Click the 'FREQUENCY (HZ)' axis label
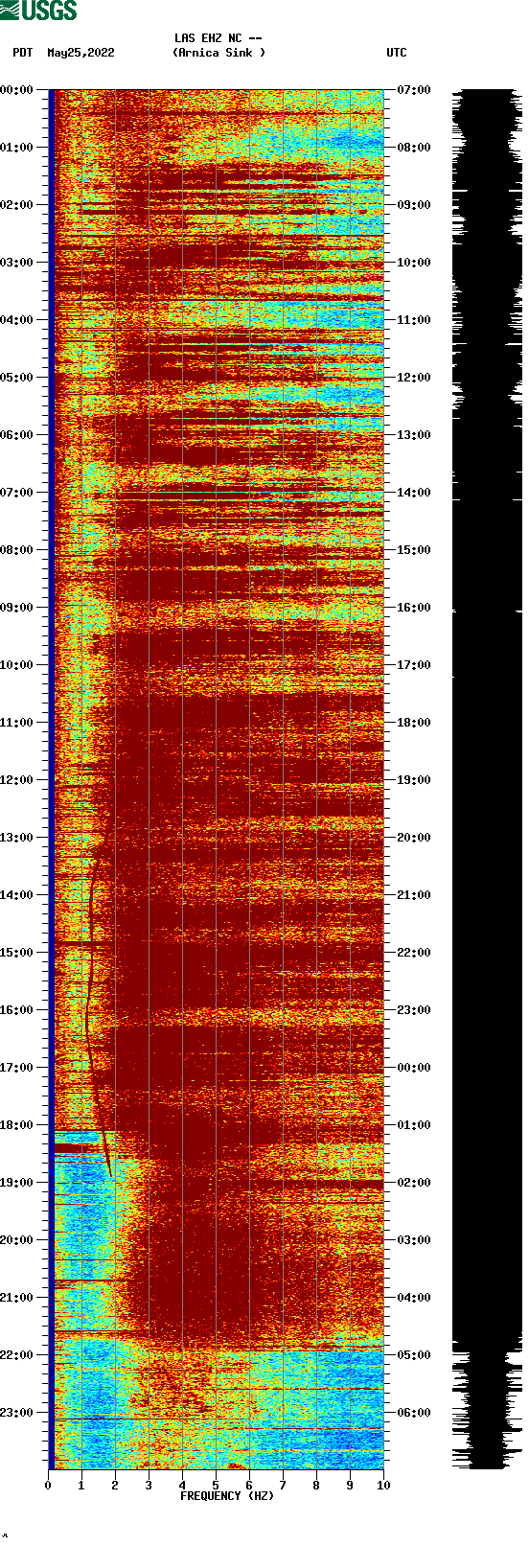This screenshot has width=529, height=1546. tap(227, 1495)
